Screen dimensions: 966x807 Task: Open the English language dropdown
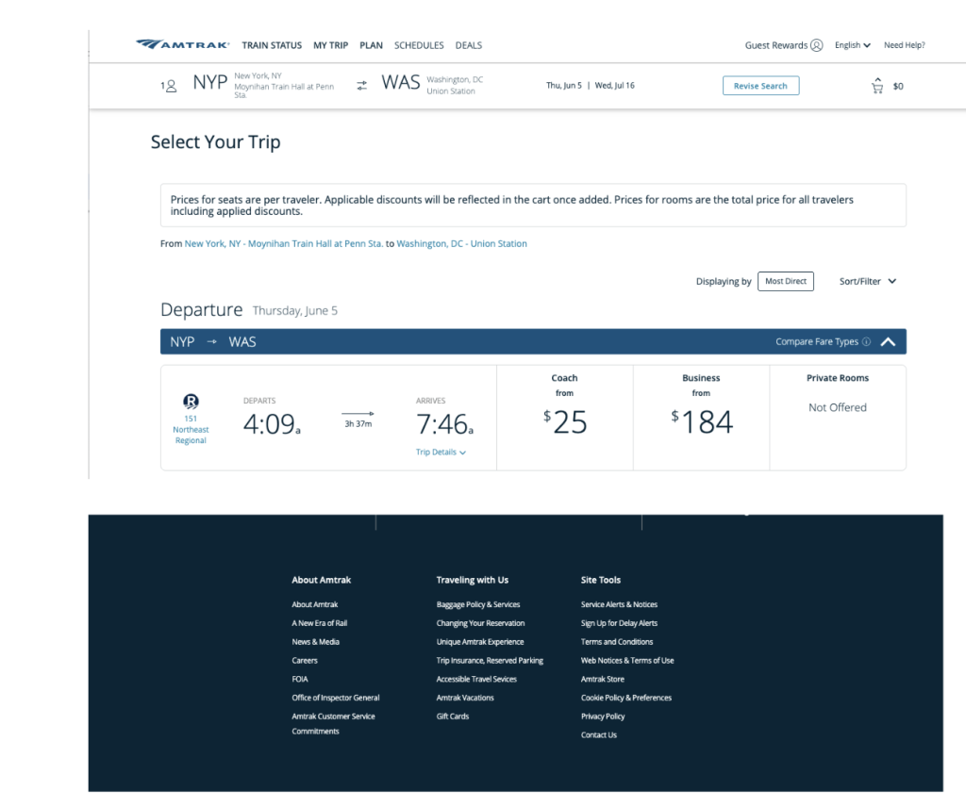(851, 44)
